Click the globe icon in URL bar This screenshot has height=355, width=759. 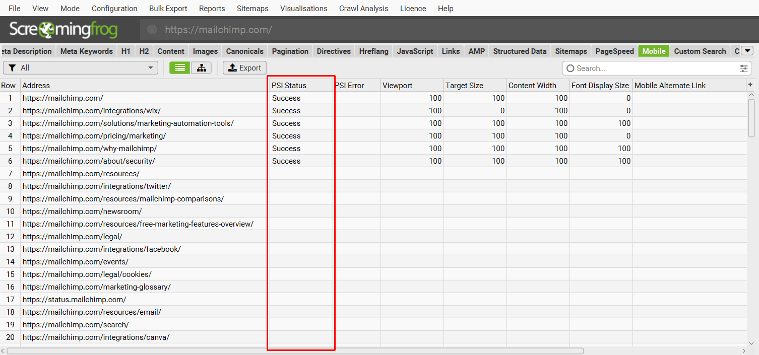coord(152,30)
